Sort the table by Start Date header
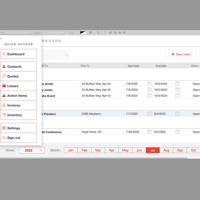 [133, 66]
